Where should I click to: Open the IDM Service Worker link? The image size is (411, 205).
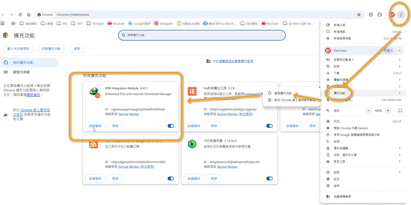[x=129, y=114]
